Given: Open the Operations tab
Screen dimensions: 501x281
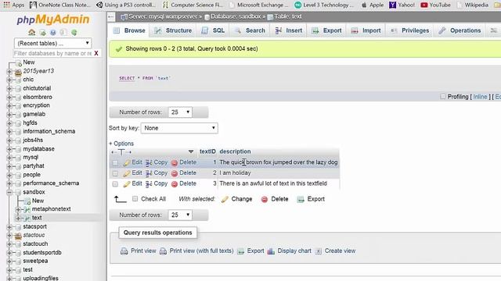Looking at the screenshot, I should [460, 30].
